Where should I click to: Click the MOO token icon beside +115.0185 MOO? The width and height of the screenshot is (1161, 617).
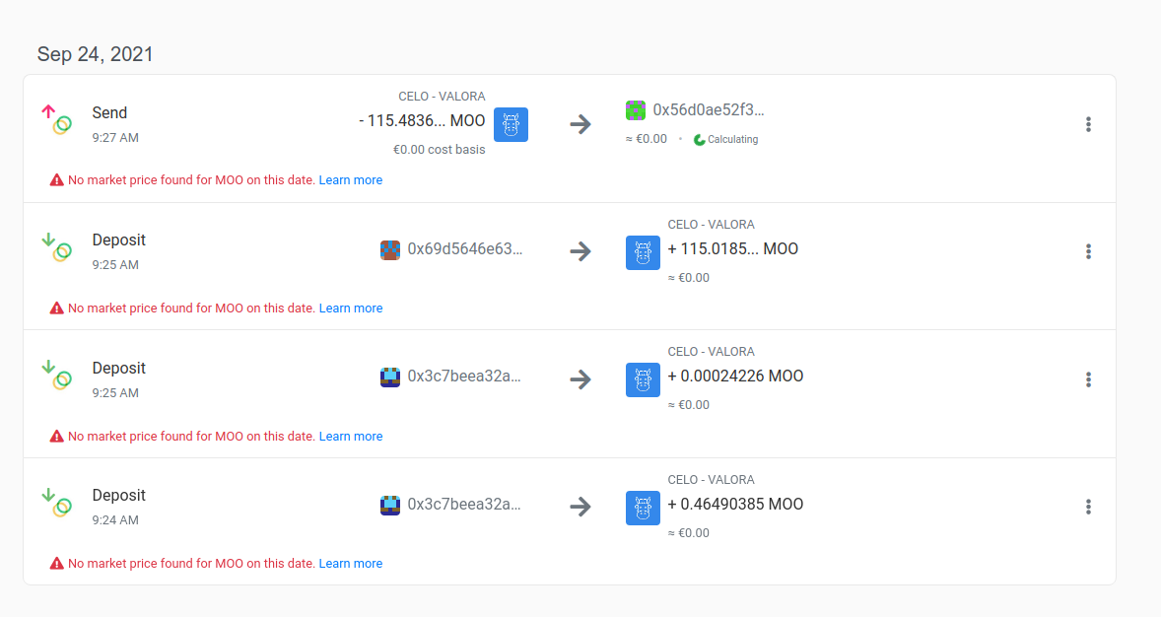[x=643, y=252]
